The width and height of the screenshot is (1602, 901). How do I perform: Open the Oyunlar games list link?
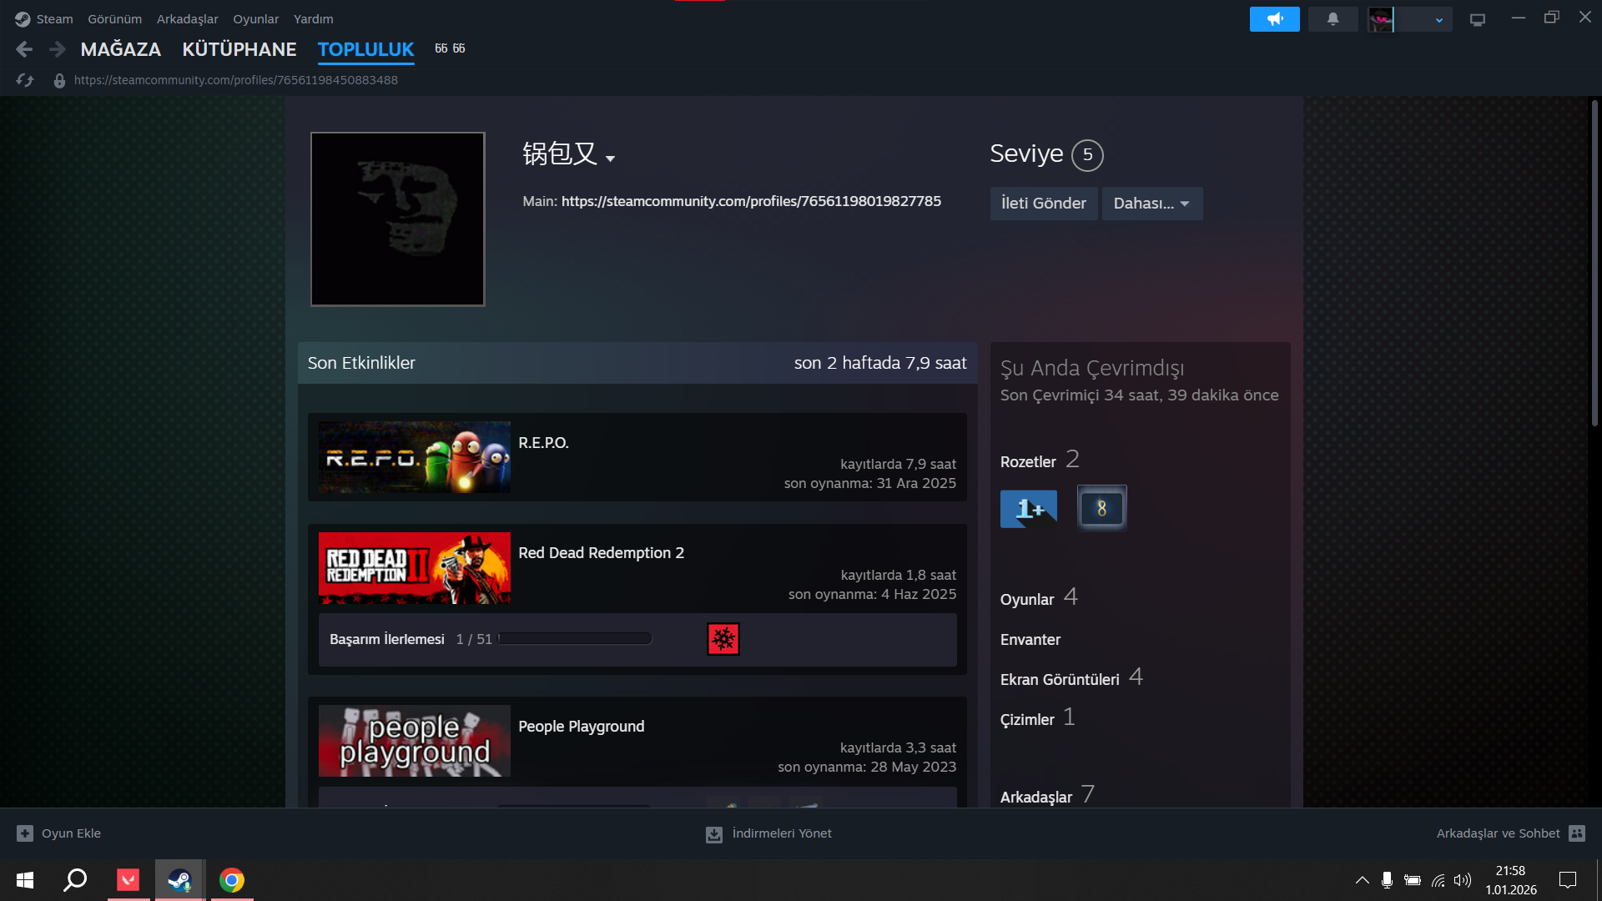pyautogui.click(x=1027, y=599)
